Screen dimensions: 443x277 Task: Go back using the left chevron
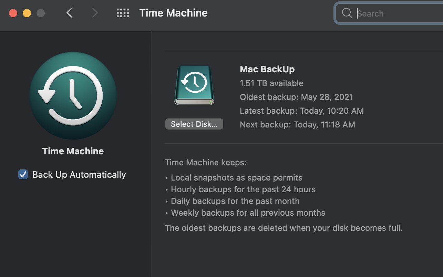pyautogui.click(x=69, y=13)
